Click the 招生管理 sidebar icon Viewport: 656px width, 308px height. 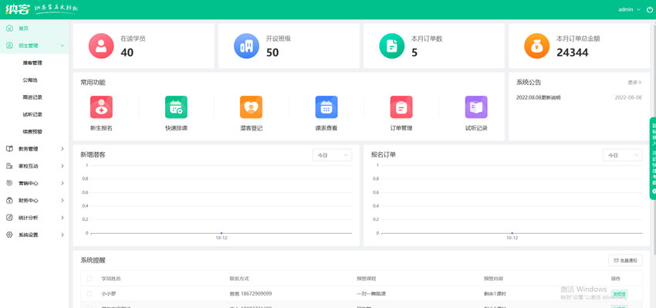pyautogui.click(x=9, y=46)
